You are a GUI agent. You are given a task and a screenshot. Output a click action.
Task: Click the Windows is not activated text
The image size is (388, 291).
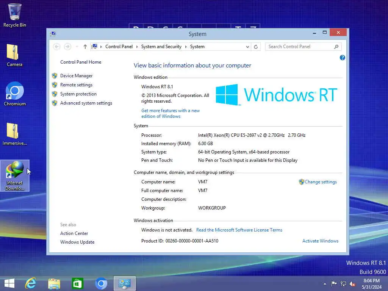tap(167, 230)
